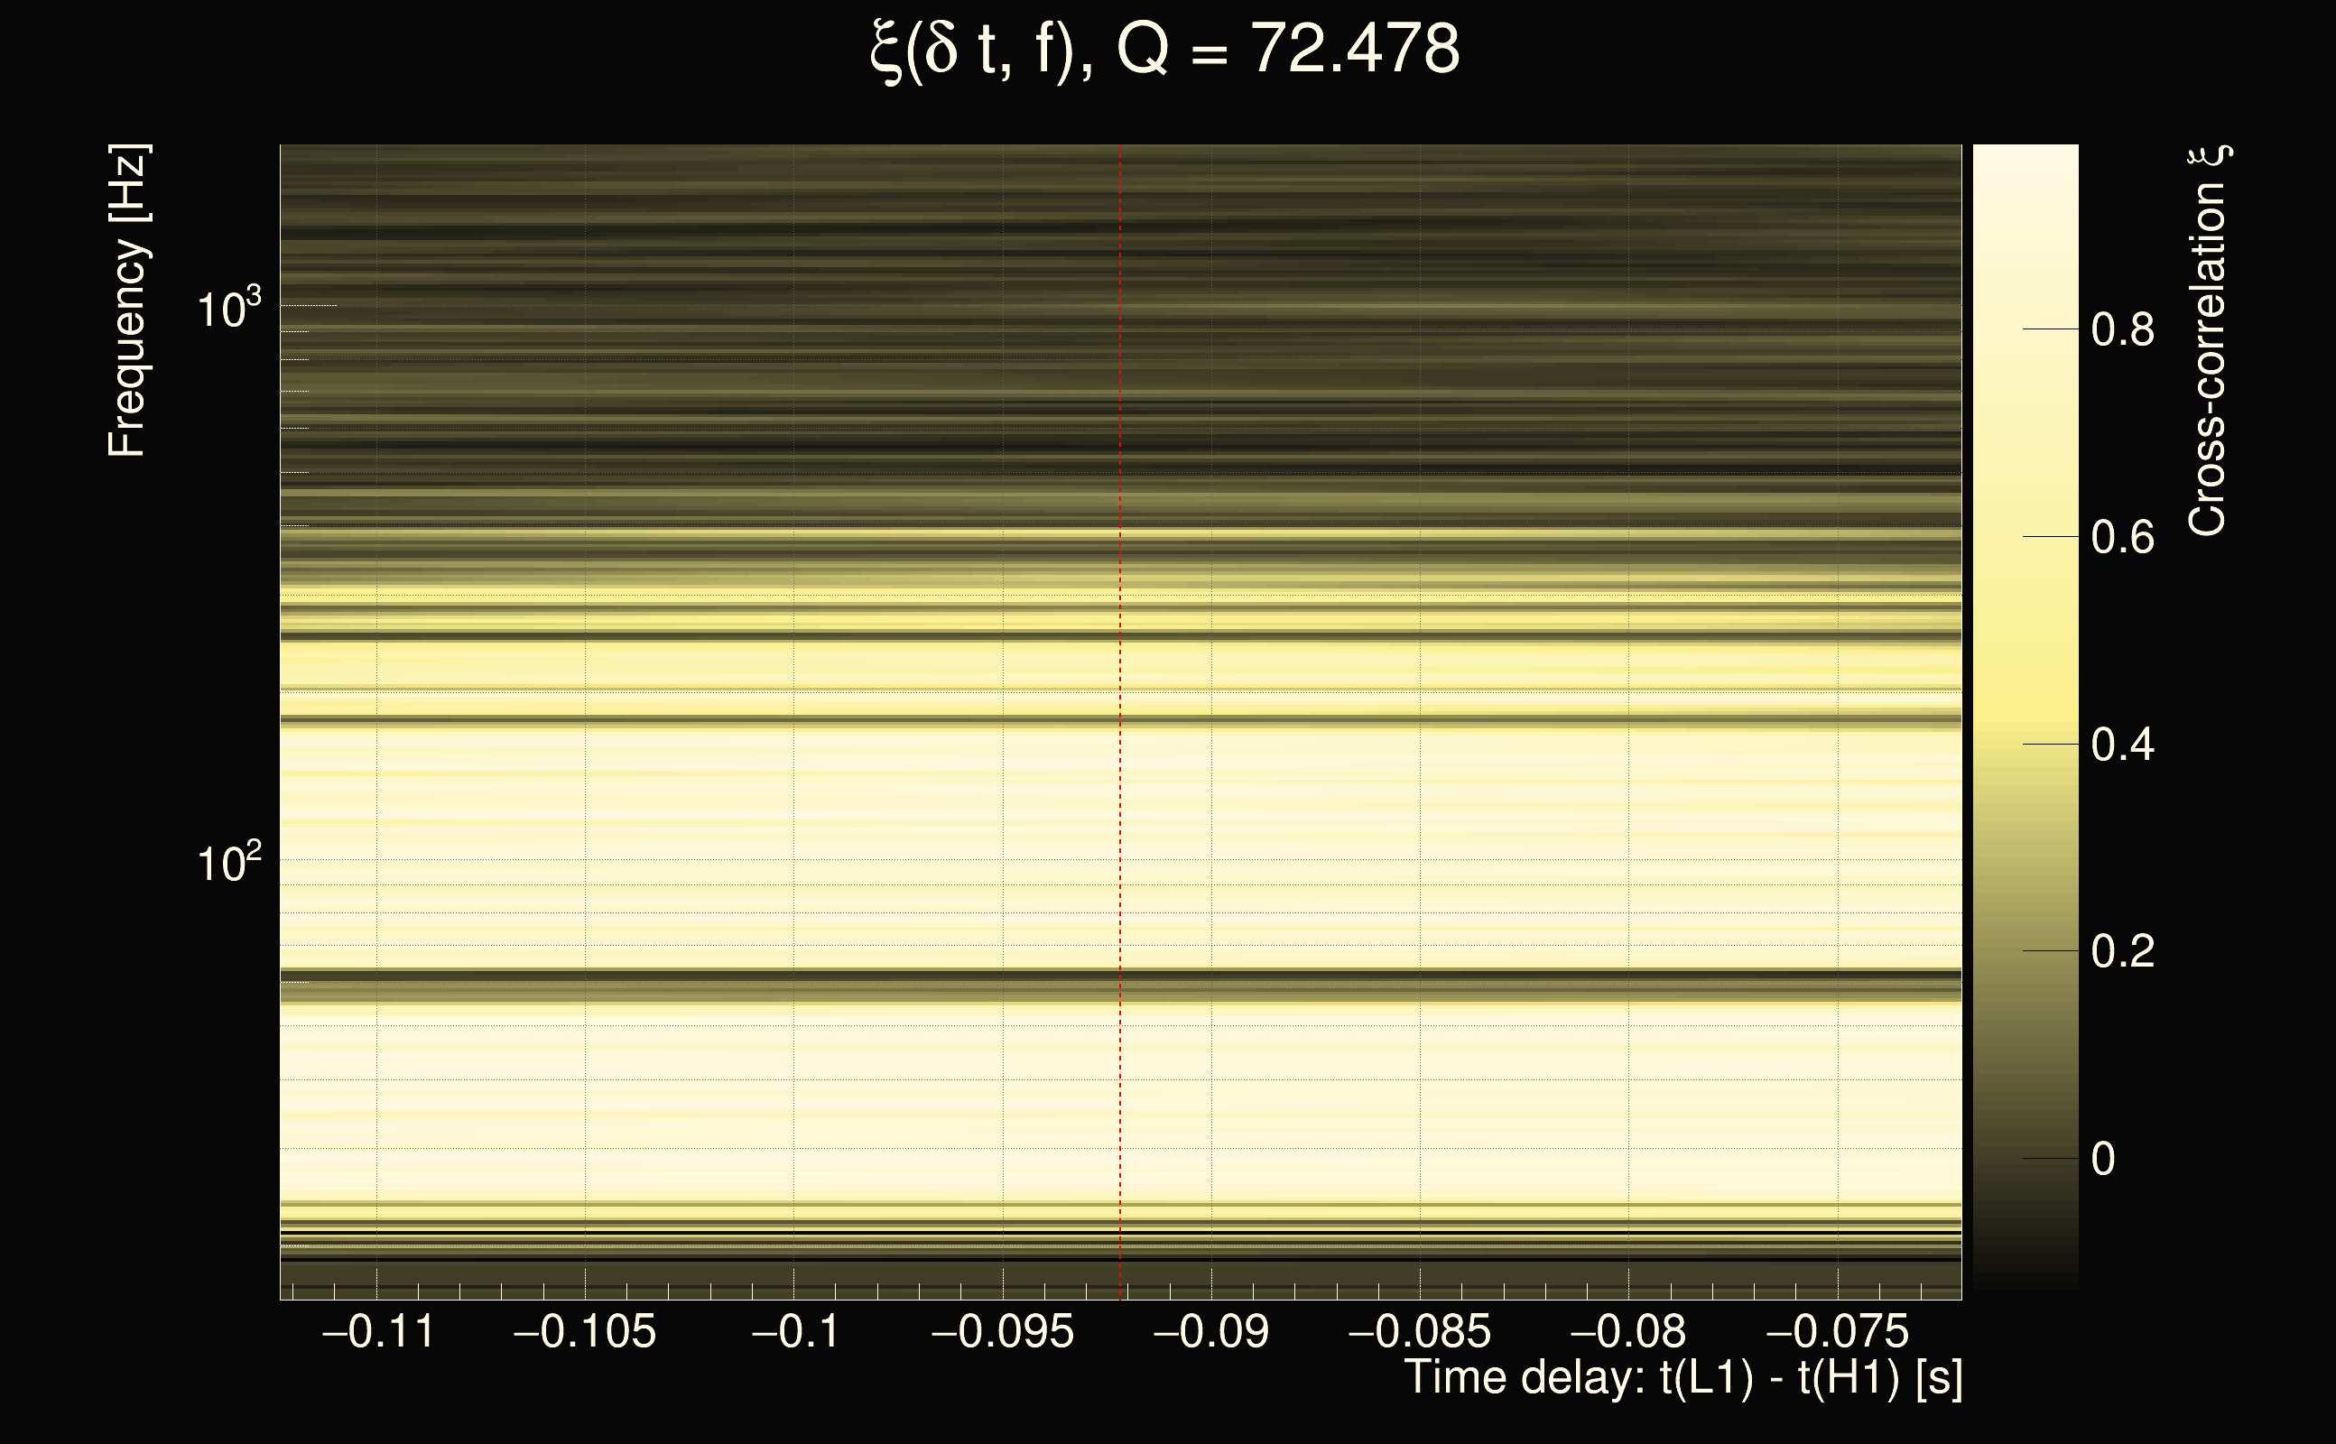The height and width of the screenshot is (1444, 2336).
Task: Click the -0.105 time delay tick label
Action: [585, 1332]
